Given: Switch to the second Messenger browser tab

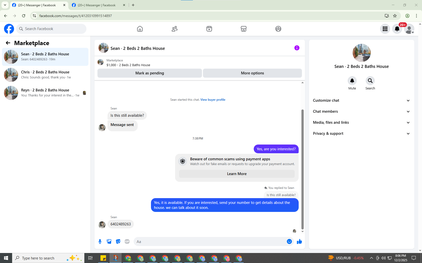Looking at the screenshot, I should tap(98, 5).
